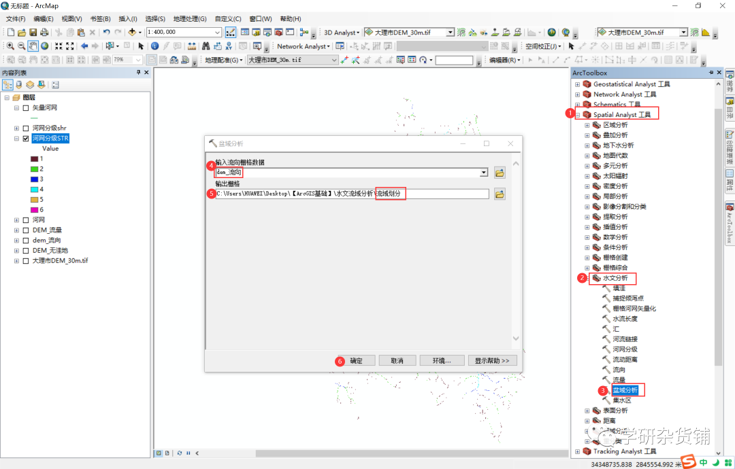
Task: Go back to previous extent
Action: pyautogui.click(x=84, y=46)
